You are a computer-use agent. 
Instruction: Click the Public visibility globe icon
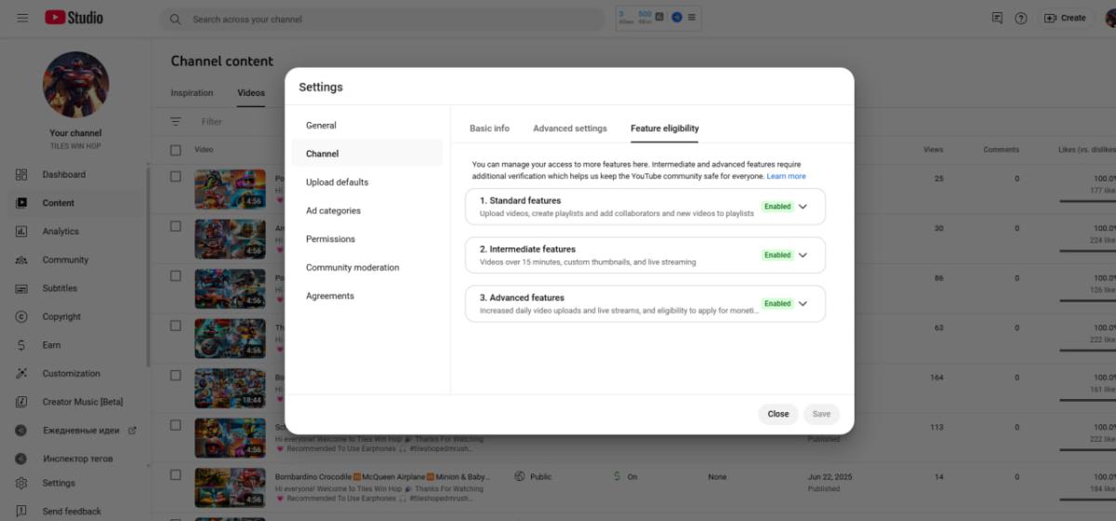520,476
